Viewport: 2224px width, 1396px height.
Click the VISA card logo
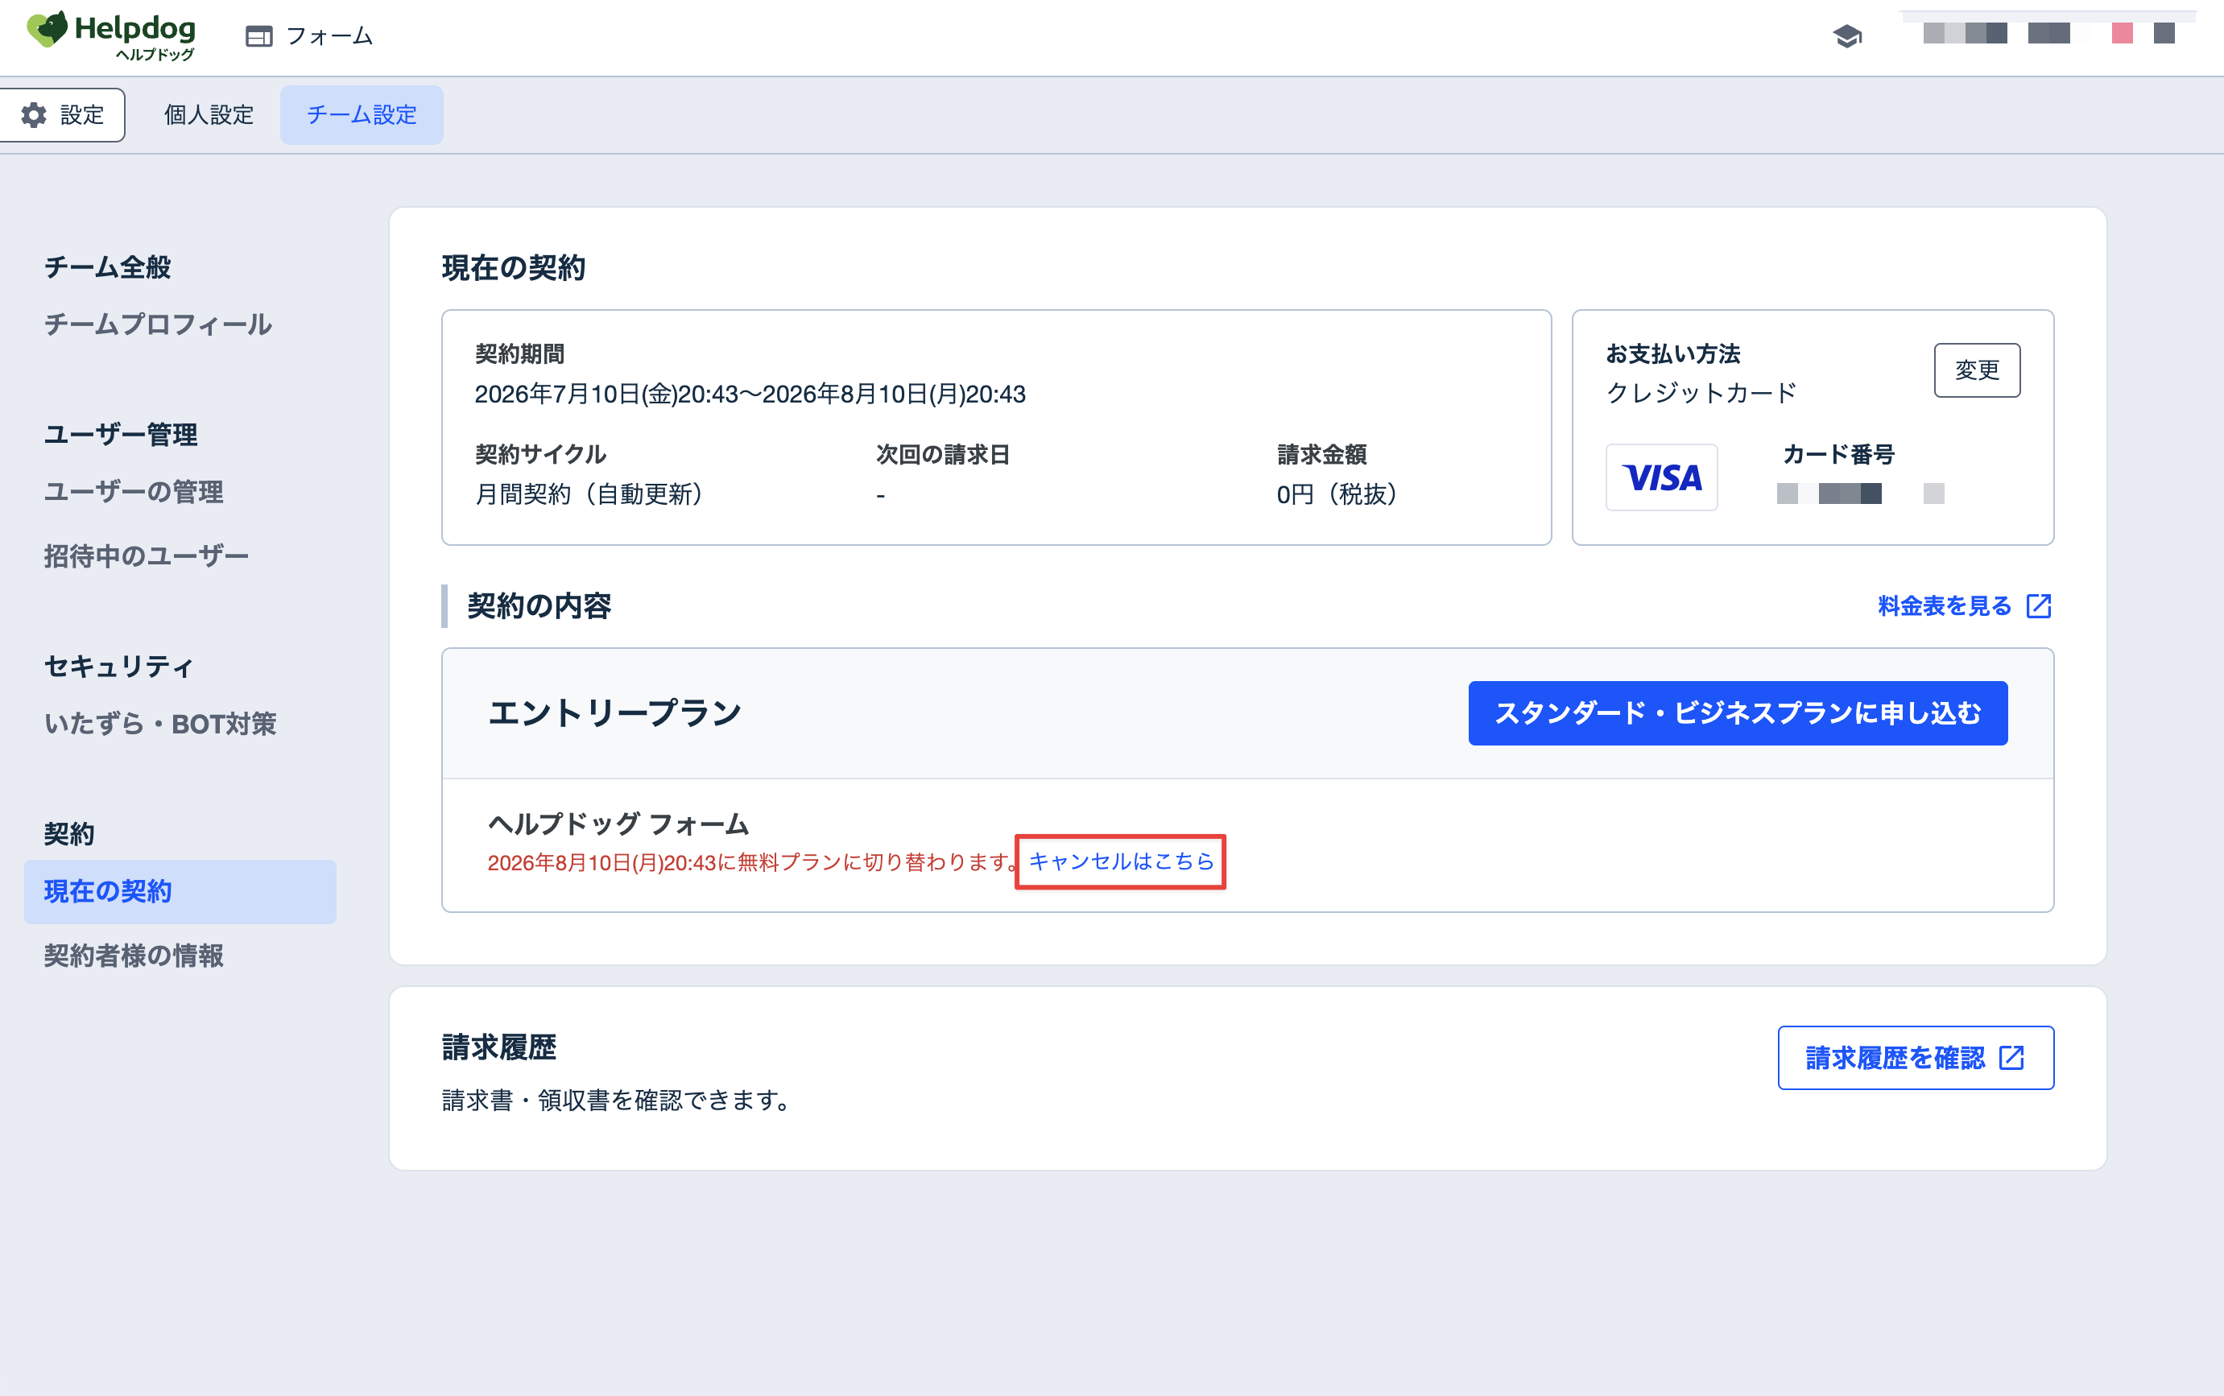pos(1661,477)
